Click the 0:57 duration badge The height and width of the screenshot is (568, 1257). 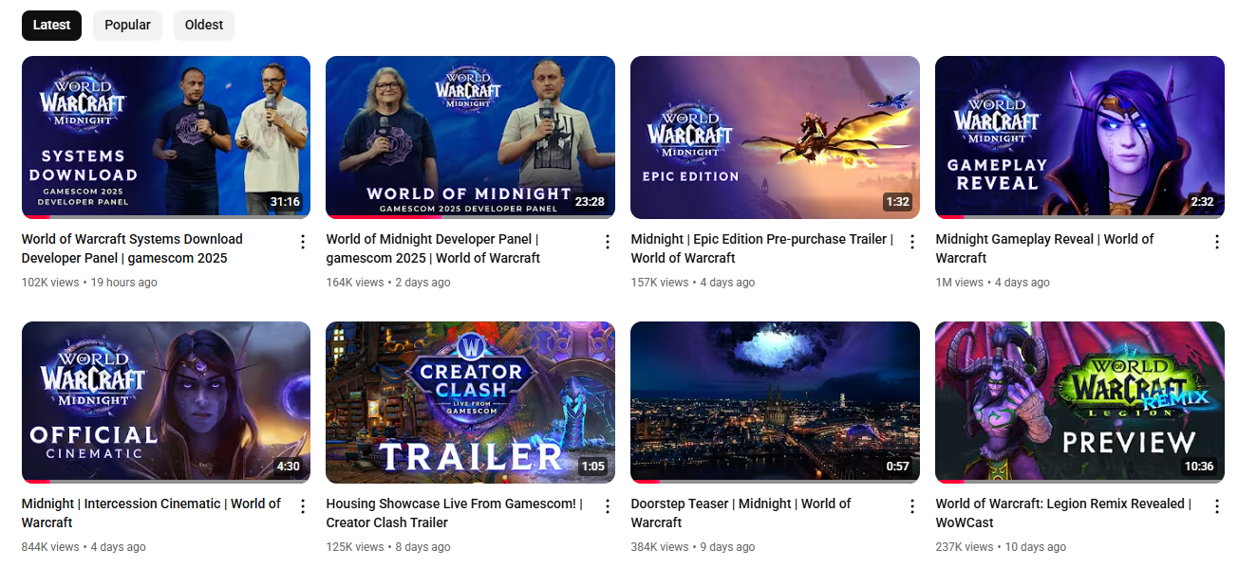pos(897,467)
